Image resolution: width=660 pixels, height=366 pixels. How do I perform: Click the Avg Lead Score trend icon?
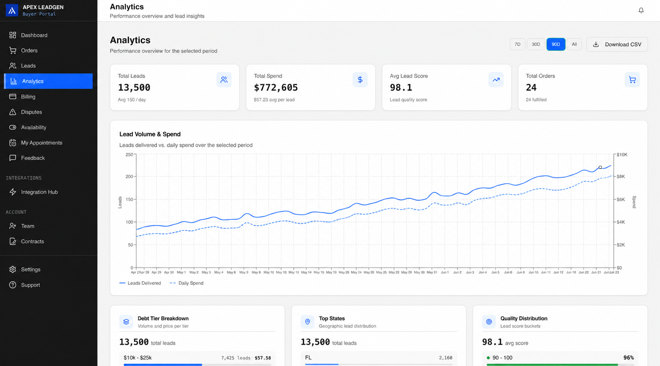(496, 80)
